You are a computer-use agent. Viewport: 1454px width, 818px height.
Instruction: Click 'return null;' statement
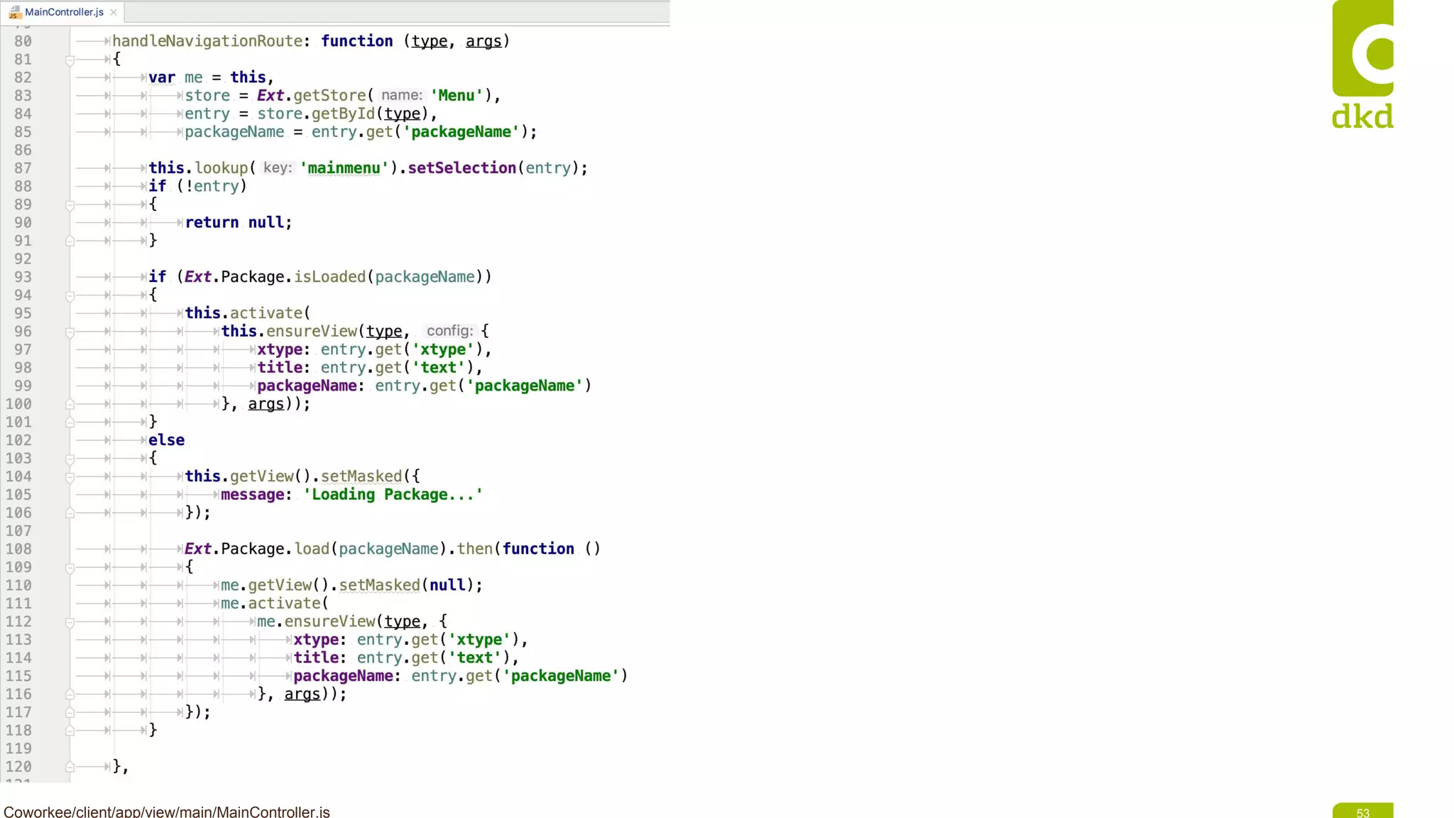pyautogui.click(x=239, y=223)
